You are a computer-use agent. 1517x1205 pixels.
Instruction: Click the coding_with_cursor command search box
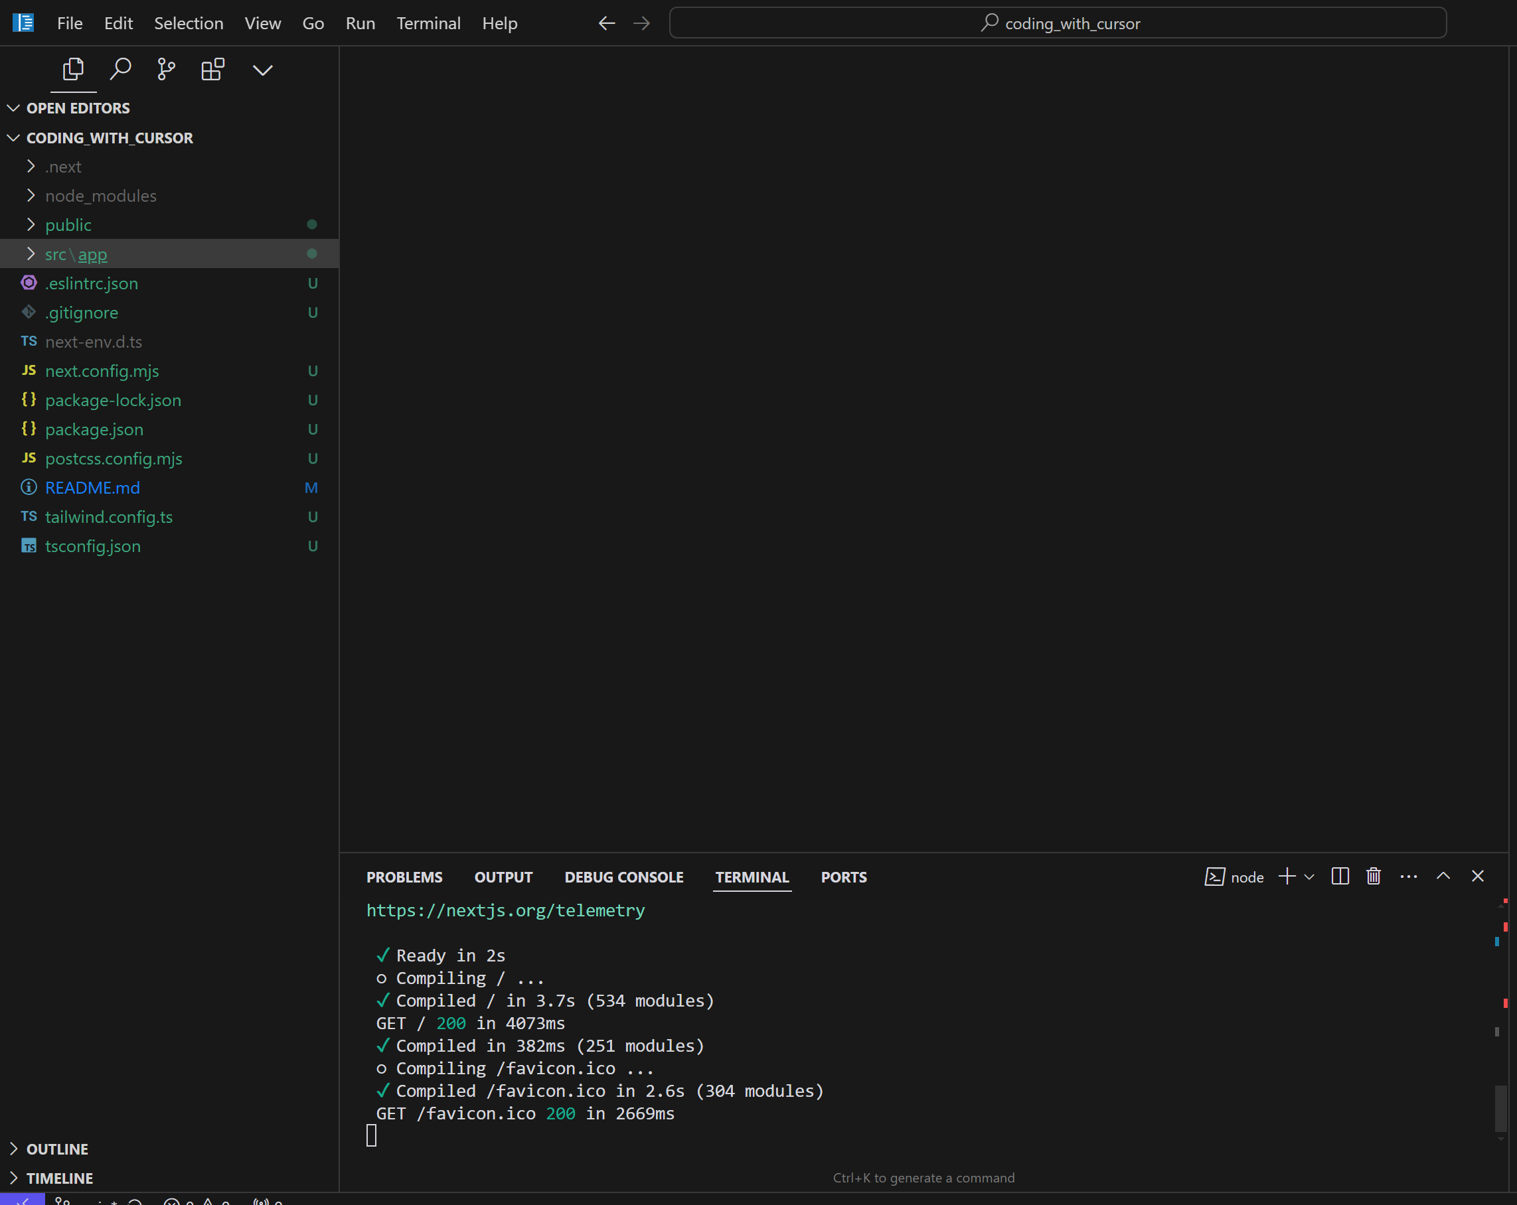click(x=1058, y=23)
